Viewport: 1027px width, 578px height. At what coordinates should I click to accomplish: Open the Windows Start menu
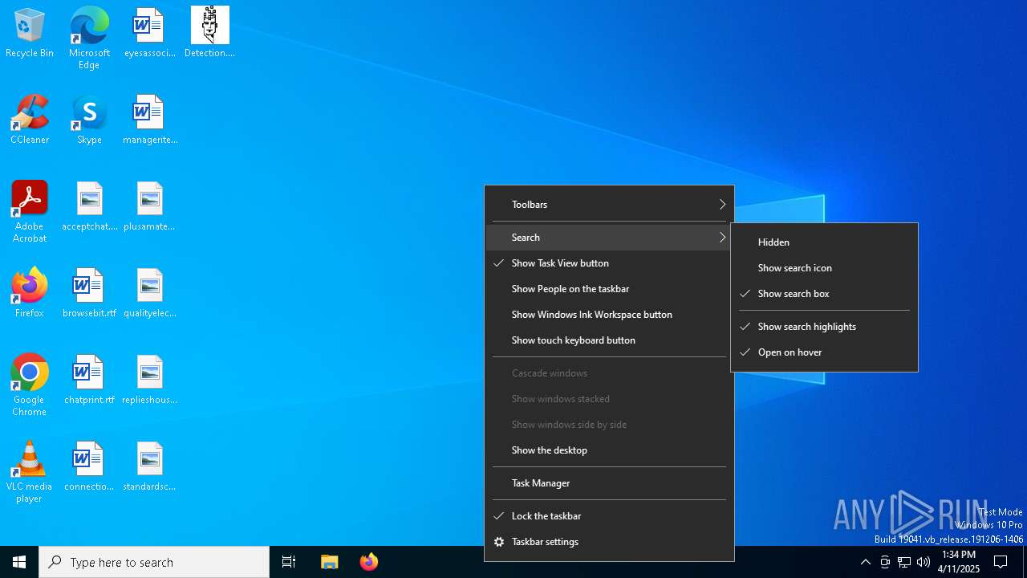click(x=19, y=562)
